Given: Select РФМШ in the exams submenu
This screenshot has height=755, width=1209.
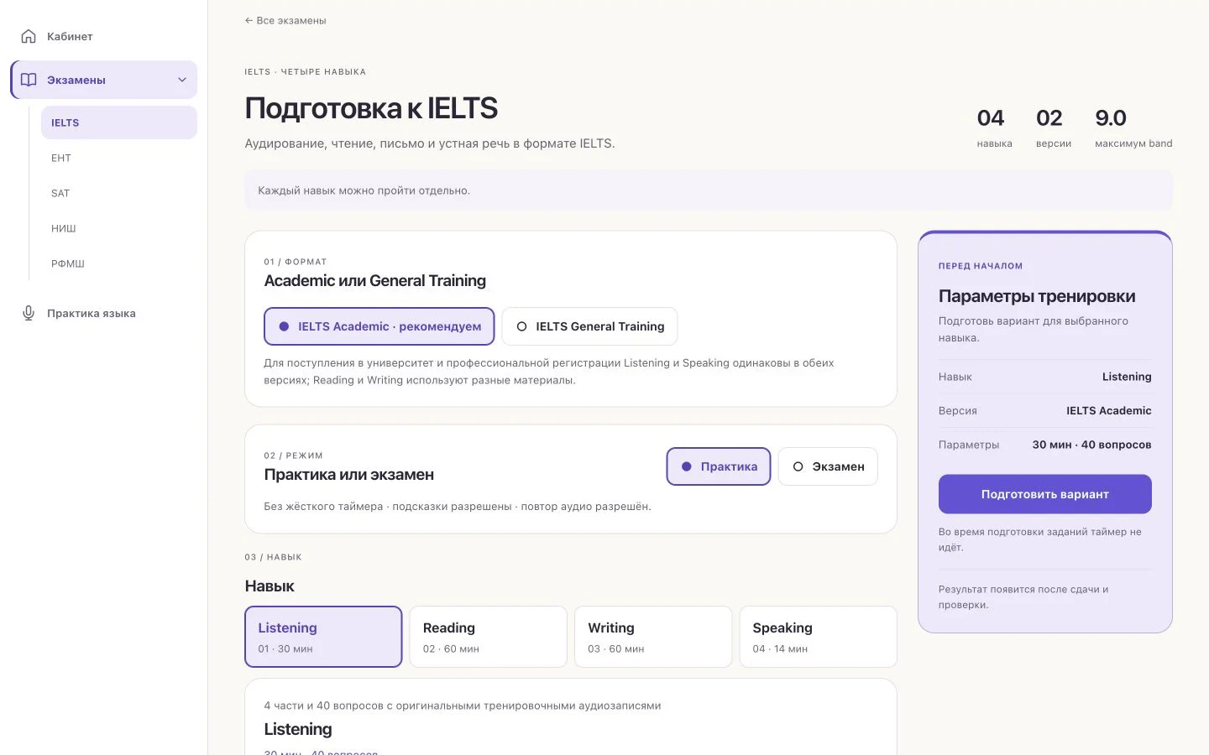Looking at the screenshot, I should pyautogui.click(x=119, y=263).
